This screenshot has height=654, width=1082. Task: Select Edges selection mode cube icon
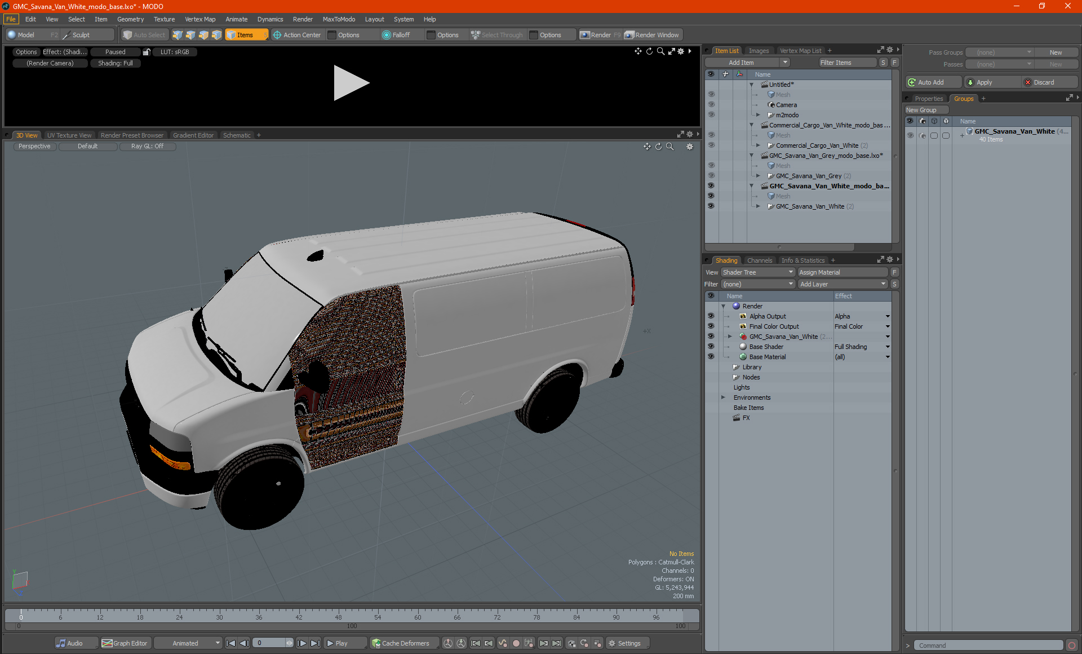tap(190, 35)
